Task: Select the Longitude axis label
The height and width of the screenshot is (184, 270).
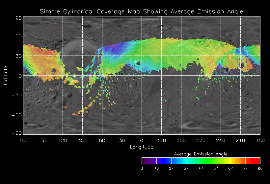Action: 142,147
